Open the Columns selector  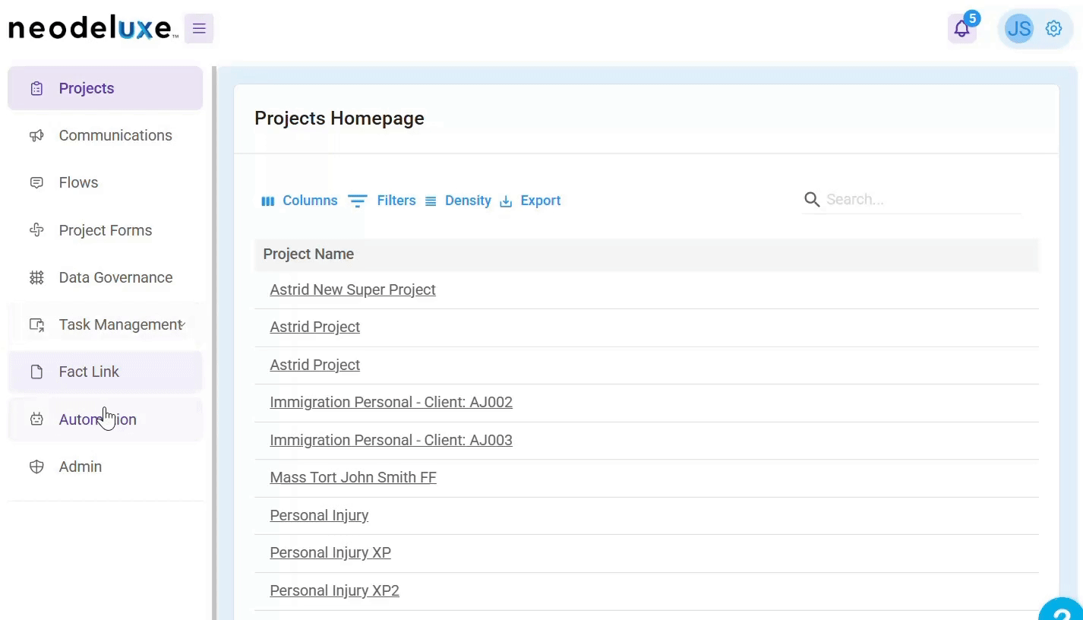coord(299,201)
